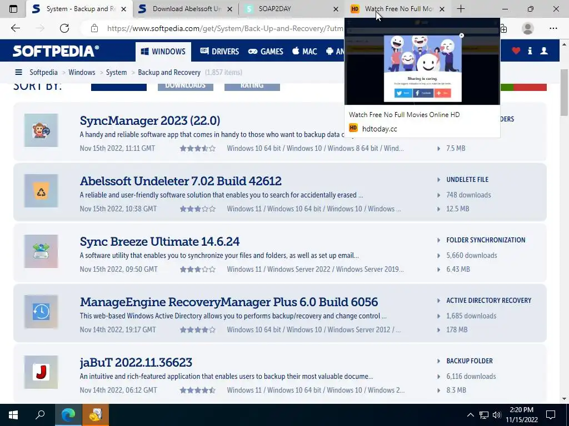The height and width of the screenshot is (426, 569).
Task: Click the ACTIVE DIRECTORY RECOVERY category link
Action: [x=489, y=301]
